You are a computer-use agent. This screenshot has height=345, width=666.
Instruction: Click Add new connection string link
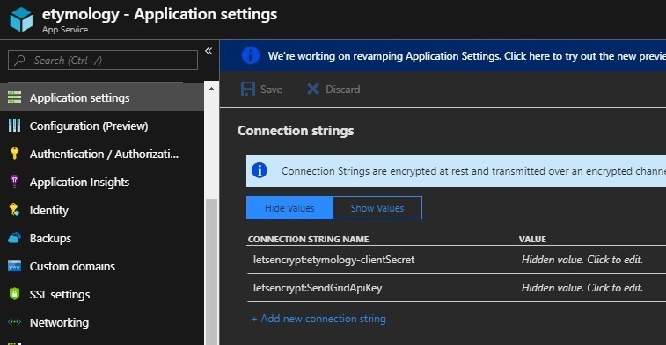click(x=318, y=319)
